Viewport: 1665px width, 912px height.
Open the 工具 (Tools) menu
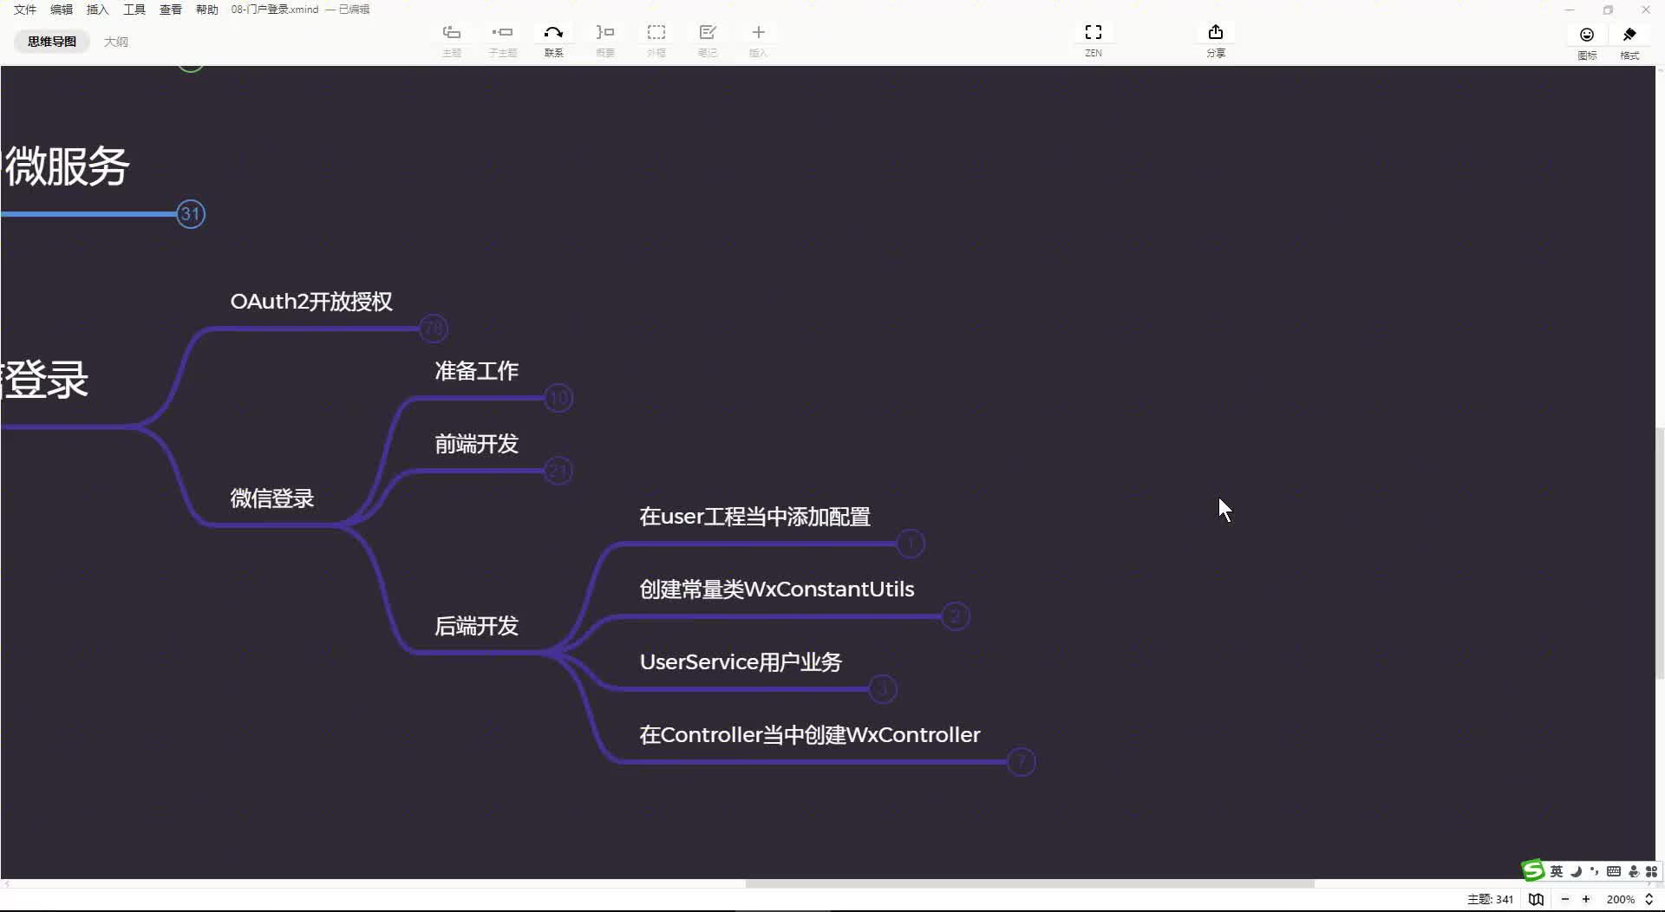pyautogui.click(x=134, y=10)
